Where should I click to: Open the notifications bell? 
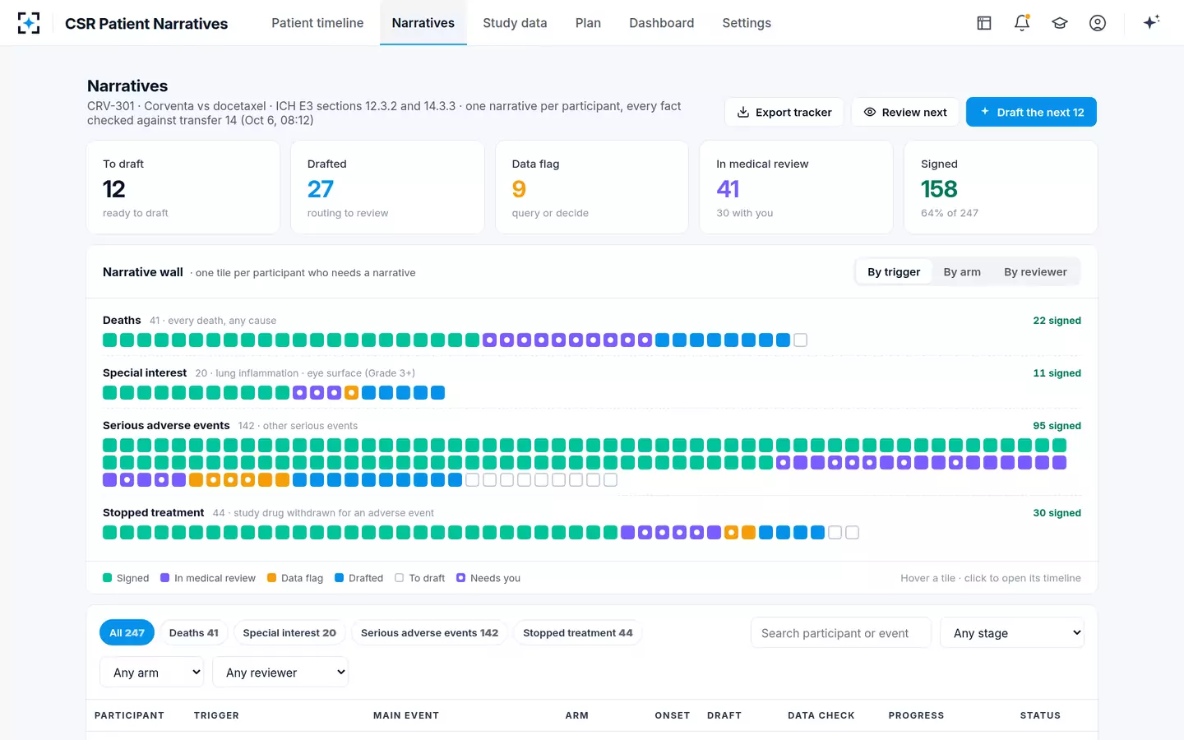coord(1022,23)
